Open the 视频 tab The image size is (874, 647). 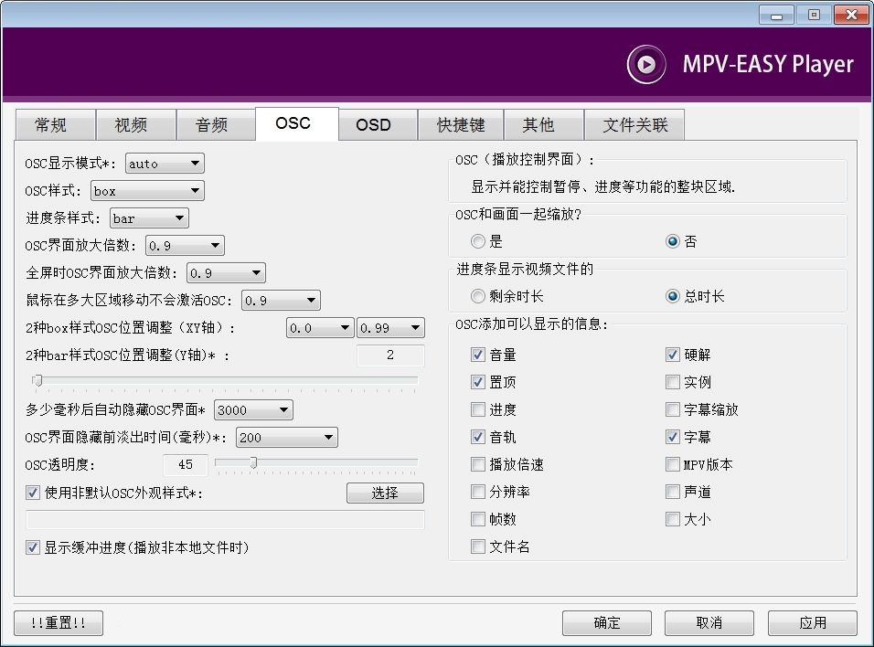click(x=135, y=125)
